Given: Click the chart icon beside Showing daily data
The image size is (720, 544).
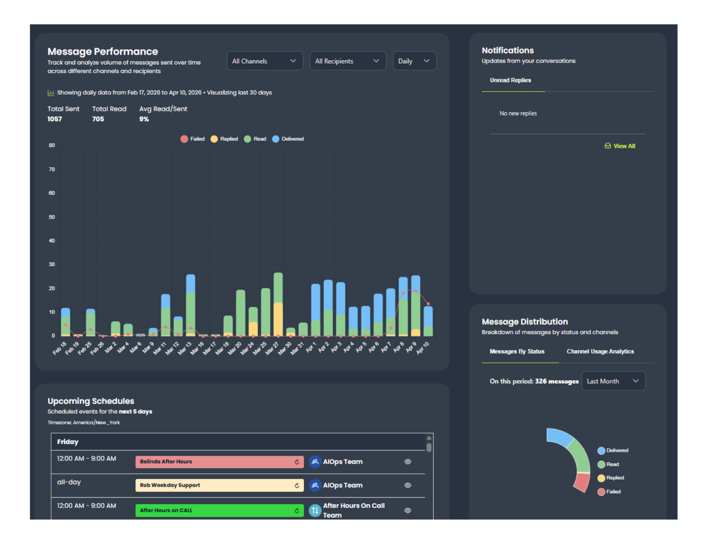Looking at the screenshot, I should tap(51, 93).
